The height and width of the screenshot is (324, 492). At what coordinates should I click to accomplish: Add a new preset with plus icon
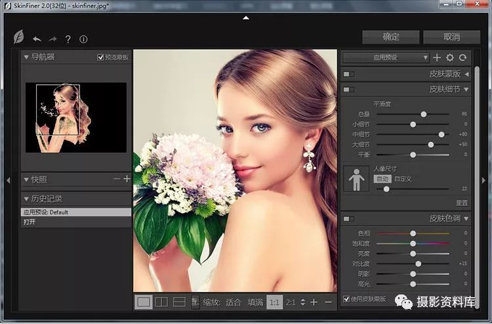click(438, 58)
